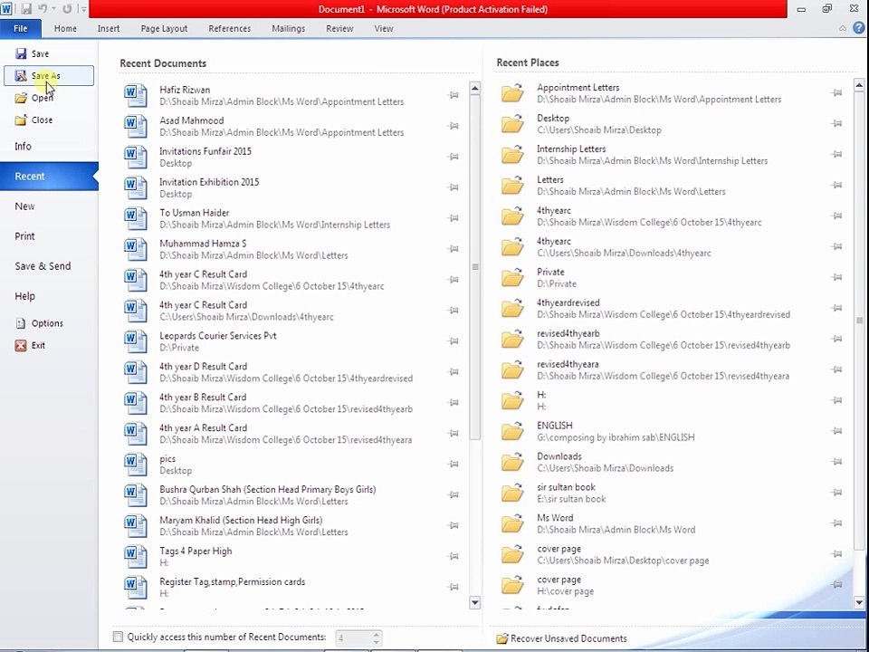The height and width of the screenshot is (652, 869).
Task: Pin the Leopards Courier Services Pvt document
Action: point(454,341)
